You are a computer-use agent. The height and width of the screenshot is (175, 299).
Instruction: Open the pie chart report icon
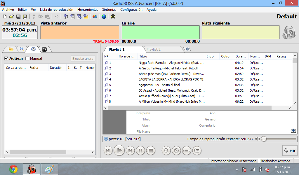(95, 17)
